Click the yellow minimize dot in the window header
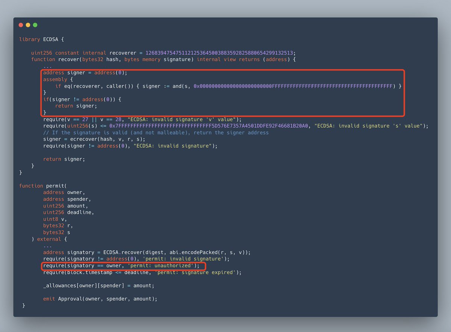Viewport: 451px width, 332px height. coord(28,25)
